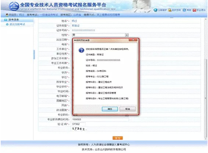Click the 取消 button in dialog

click(x=128, y=109)
